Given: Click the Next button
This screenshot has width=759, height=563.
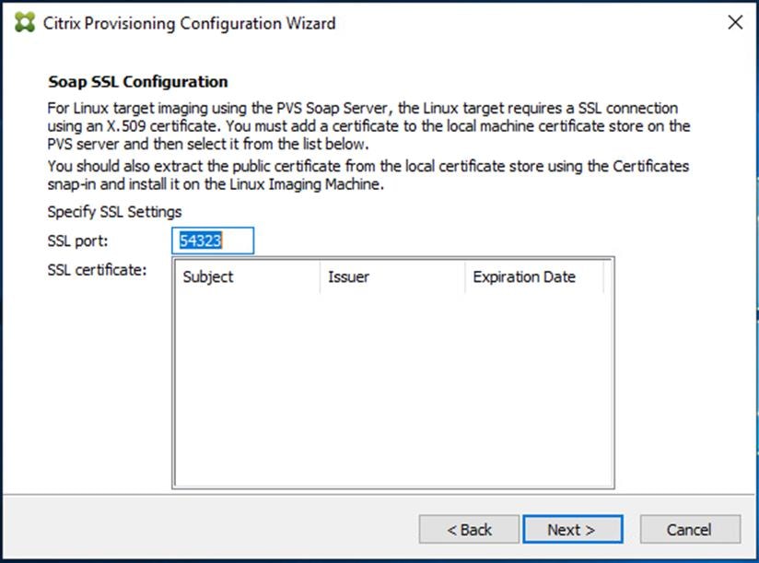Looking at the screenshot, I should click(x=572, y=529).
